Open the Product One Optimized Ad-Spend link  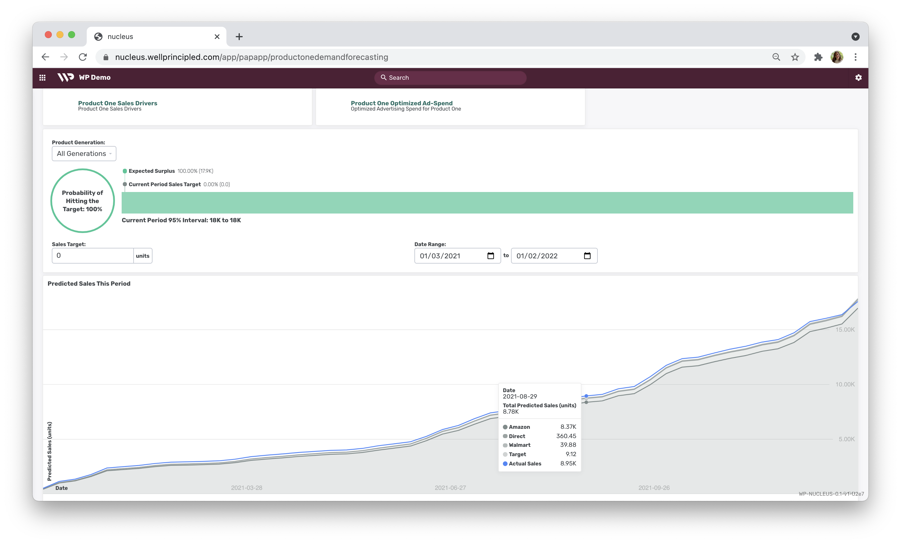[x=402, y=103]
